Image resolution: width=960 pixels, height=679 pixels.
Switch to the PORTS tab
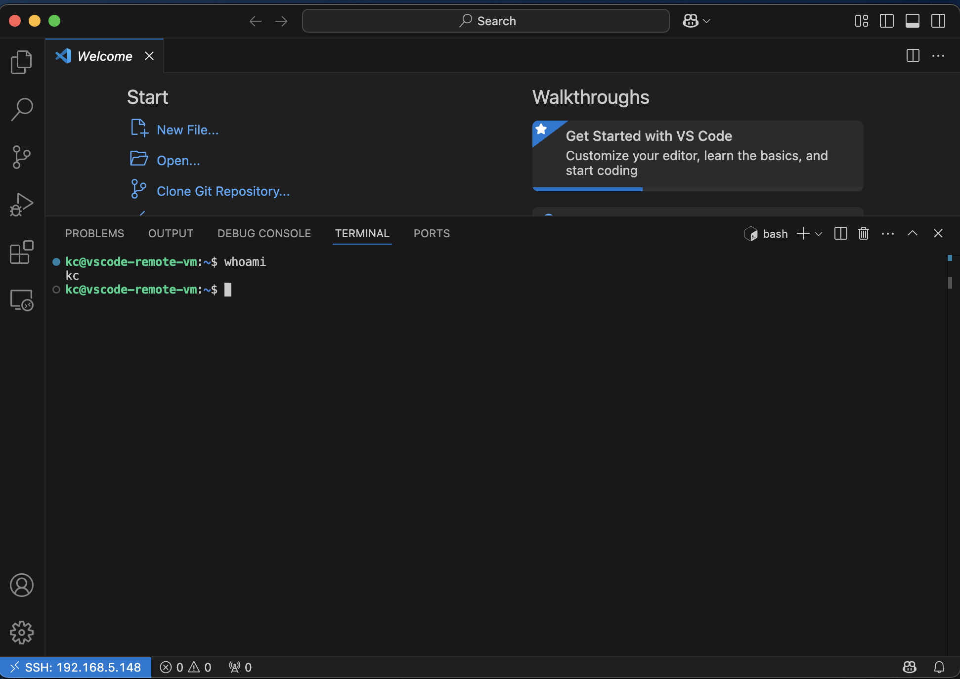(x=431, y=233)
